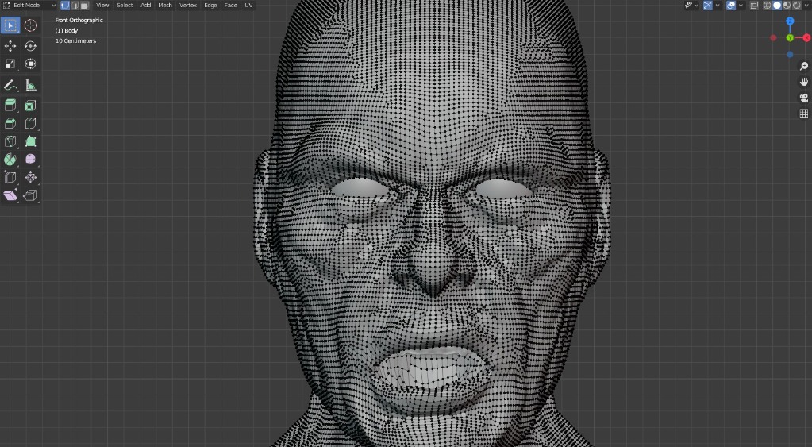Expand the viewport overlays dropdown arrow
812x447 pixels.
pos(741,5)
